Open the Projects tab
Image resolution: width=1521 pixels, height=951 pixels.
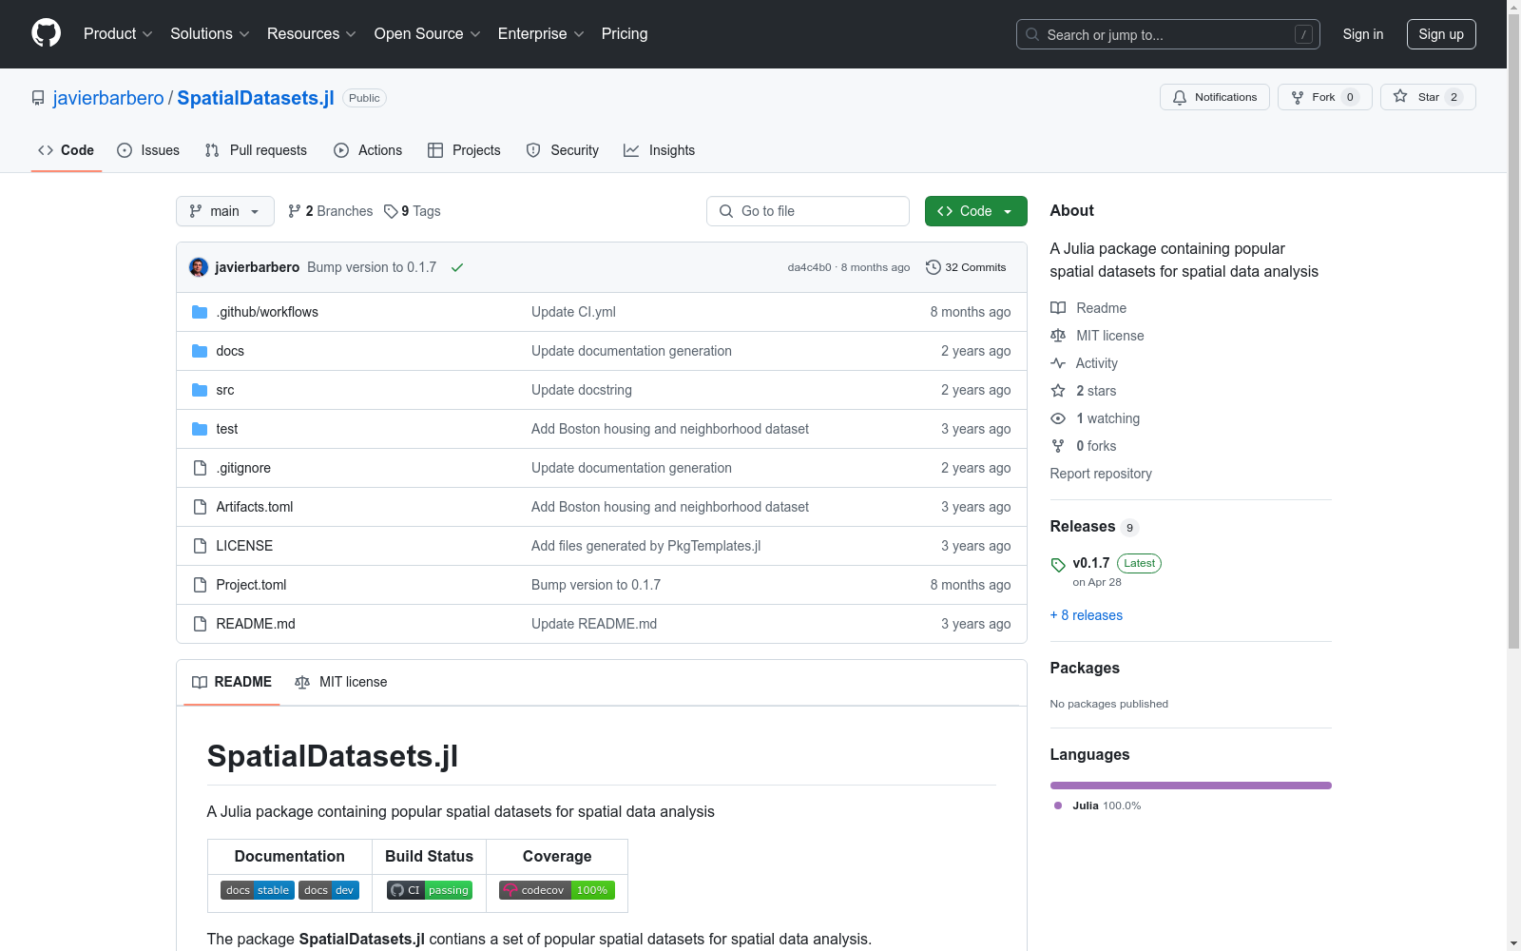point(464,150)
